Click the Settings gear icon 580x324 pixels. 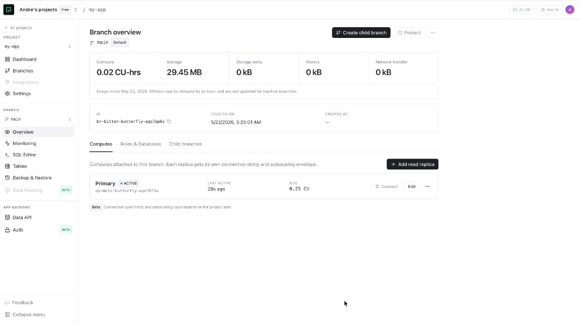(7, 93)
